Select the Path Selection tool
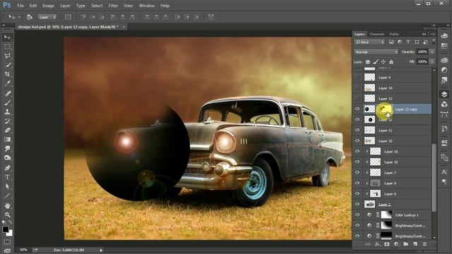Image resolution: width=452 pixels, height=254 pixels. click(x=7, y=186)
